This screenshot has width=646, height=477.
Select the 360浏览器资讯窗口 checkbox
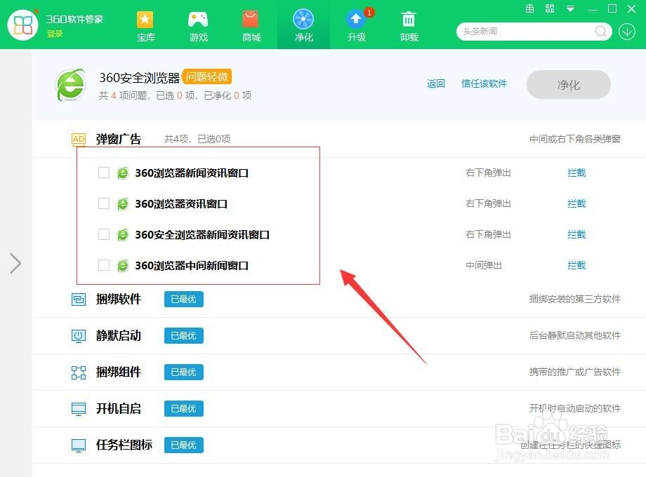(x=103, y=203)
